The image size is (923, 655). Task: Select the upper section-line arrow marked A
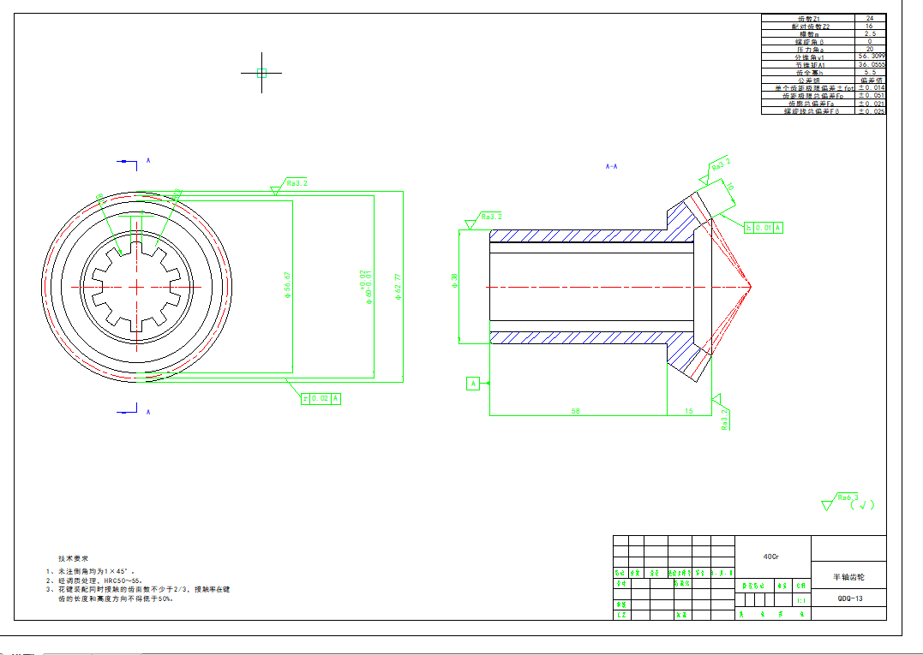pos(128,161)
